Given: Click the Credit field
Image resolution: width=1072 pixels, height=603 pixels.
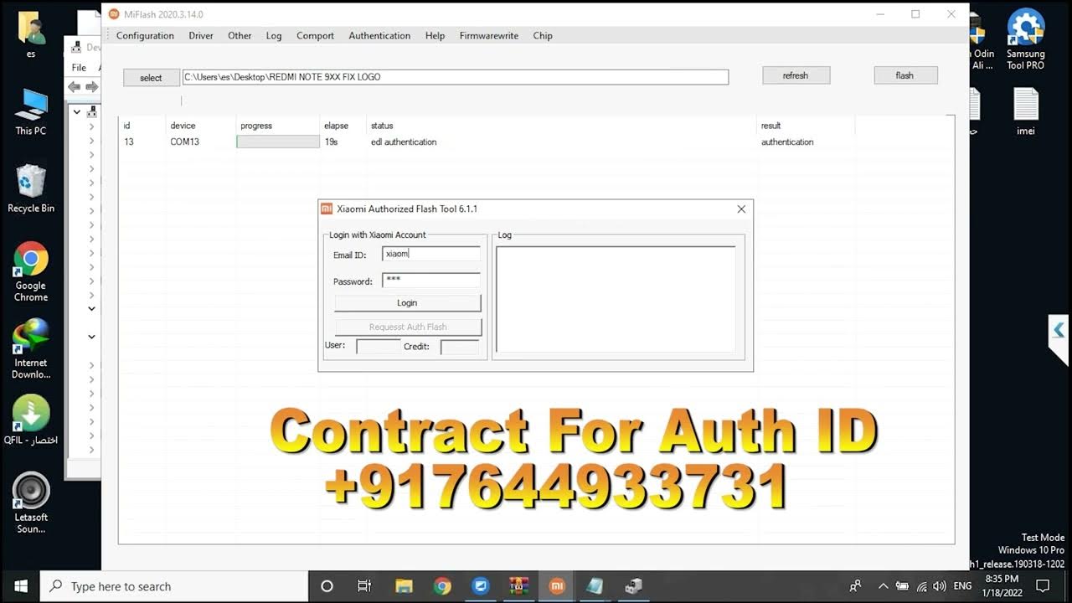Looking at the screenshot, I should click(460, 347).
